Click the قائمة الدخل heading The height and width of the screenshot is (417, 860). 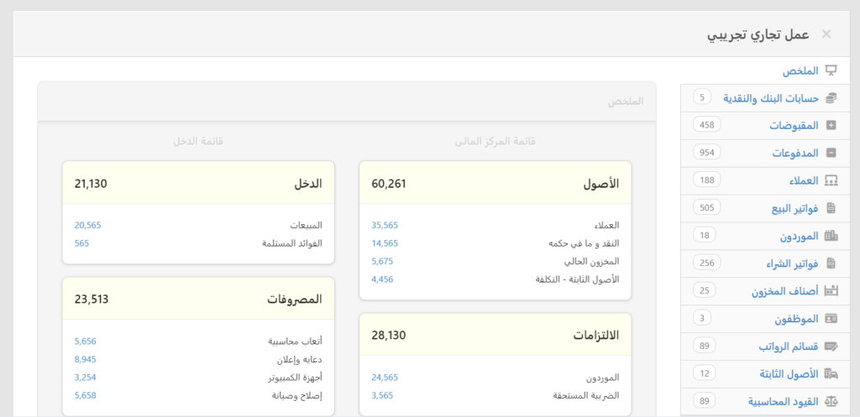[198, 141]
